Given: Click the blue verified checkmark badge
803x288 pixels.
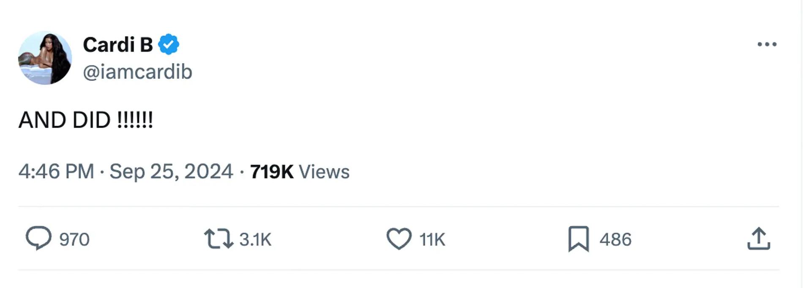Looking at the screenshot, I should coord(169,44).
